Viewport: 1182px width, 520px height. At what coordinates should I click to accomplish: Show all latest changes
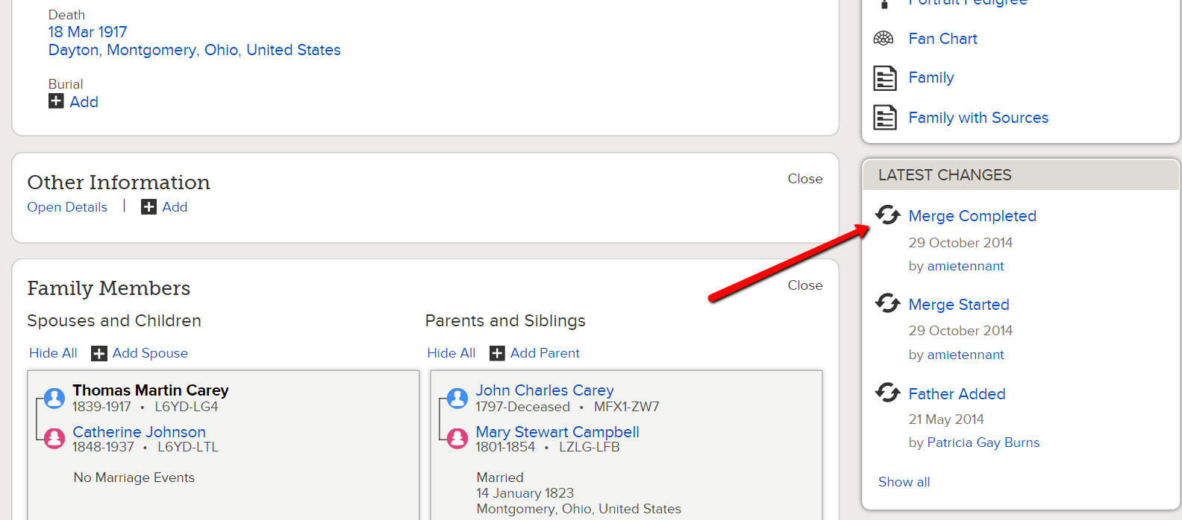tap(904, 482)
